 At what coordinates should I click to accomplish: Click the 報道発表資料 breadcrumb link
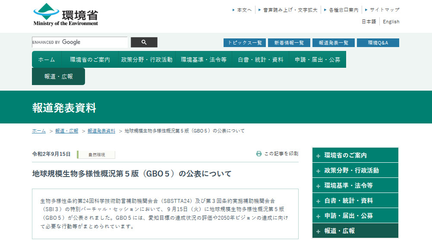click(101, 131)
